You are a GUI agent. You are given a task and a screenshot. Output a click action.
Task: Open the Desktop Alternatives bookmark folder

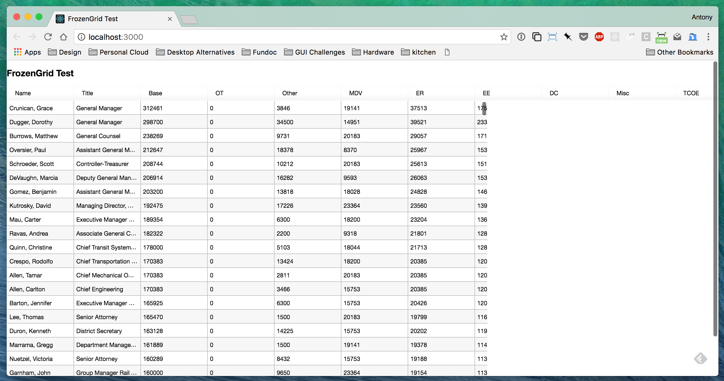pyautogui.click(x=195, y=52)
